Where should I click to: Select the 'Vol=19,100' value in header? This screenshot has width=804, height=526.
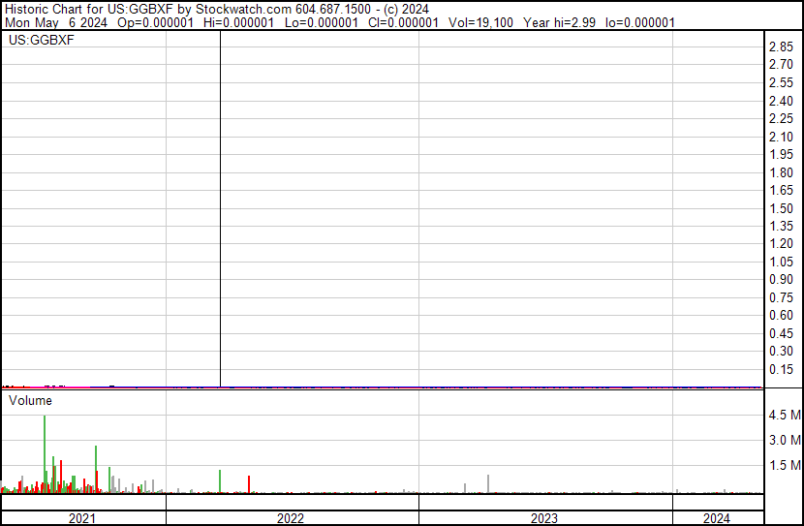pos(480,22)
